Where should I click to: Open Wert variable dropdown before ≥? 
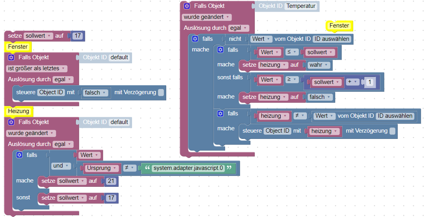pos(270,80)
